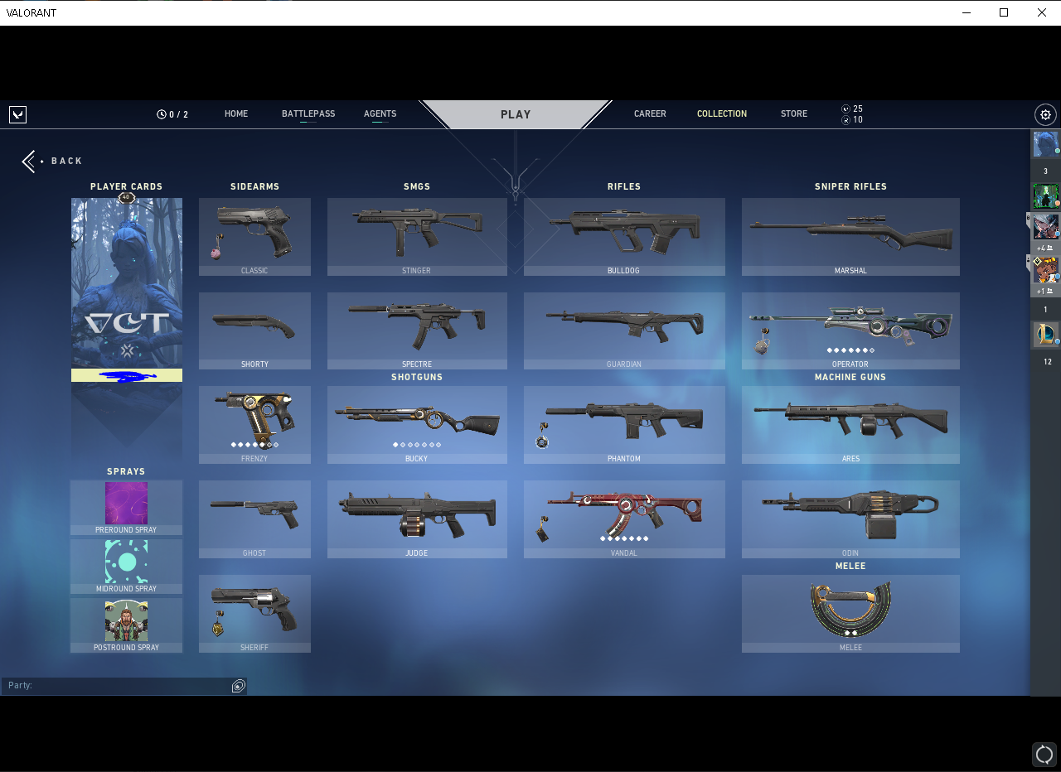Click the Valorant Points balance showing 25
The image size is (1061, 772).
click(x=852, y=109)
